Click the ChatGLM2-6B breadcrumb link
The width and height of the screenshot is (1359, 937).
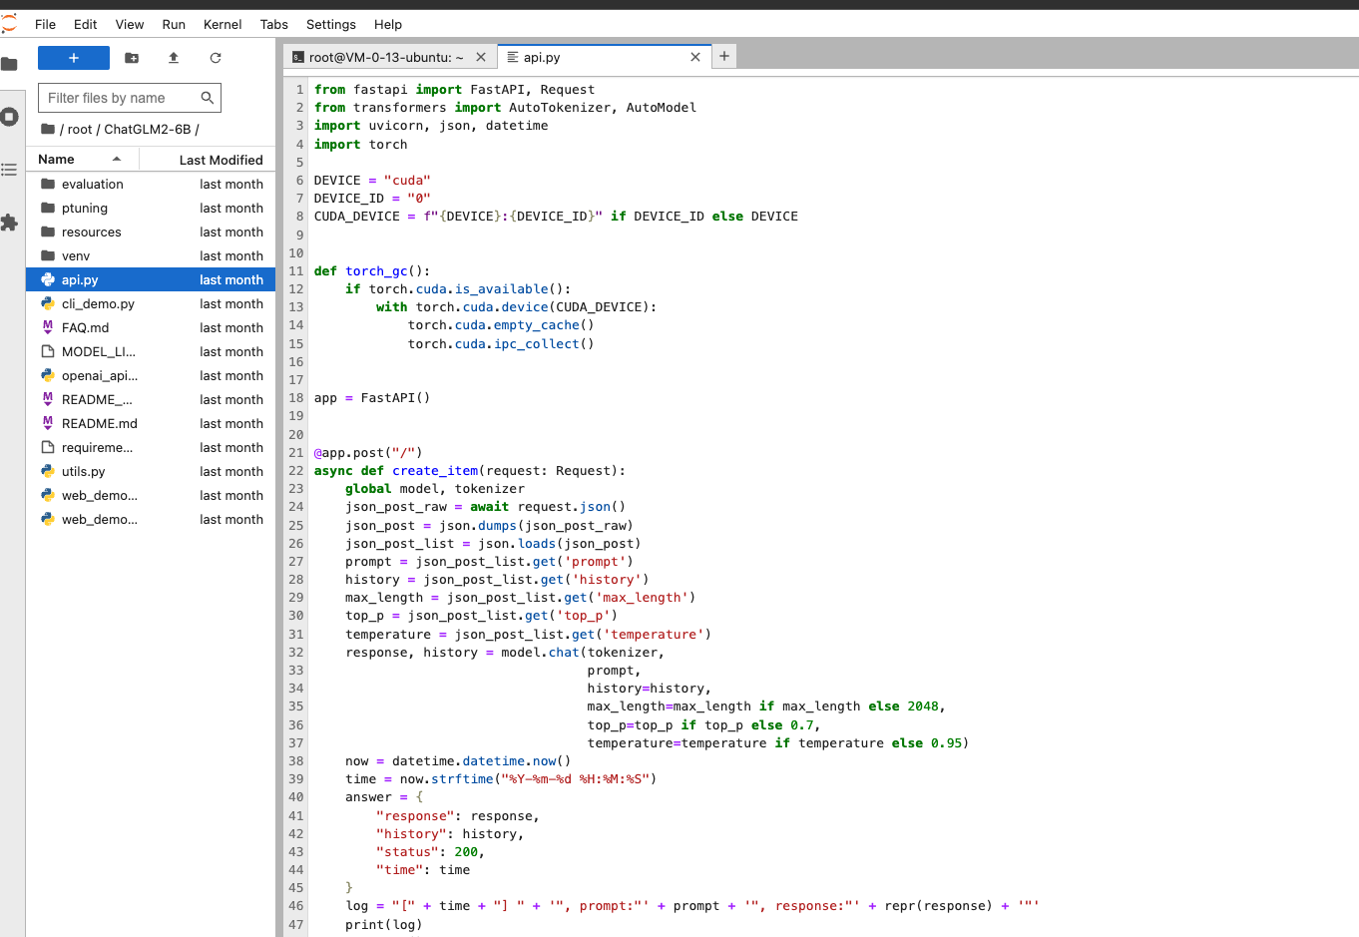[148, 129]
